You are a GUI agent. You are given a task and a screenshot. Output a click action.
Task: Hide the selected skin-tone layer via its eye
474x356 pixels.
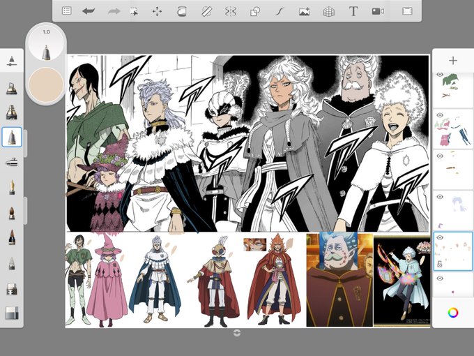tap(440, 237)
